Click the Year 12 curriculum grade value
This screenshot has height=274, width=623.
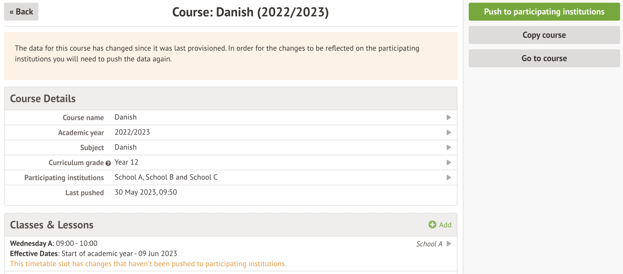tap(126, 162)
